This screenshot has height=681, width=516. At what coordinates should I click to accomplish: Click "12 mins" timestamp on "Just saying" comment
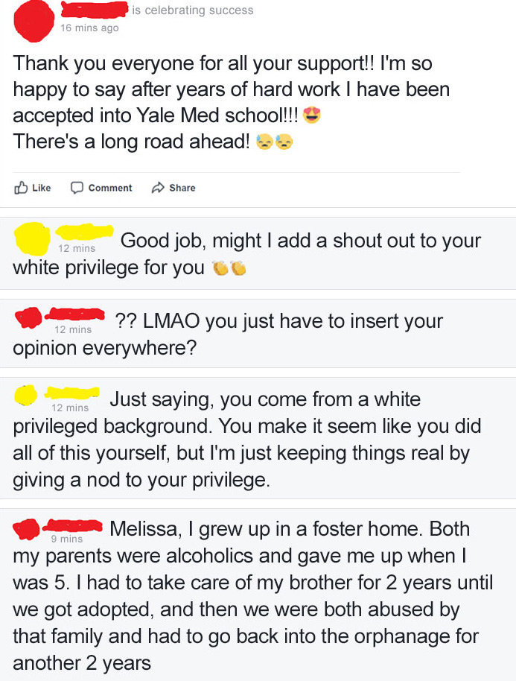click(70, 408)
